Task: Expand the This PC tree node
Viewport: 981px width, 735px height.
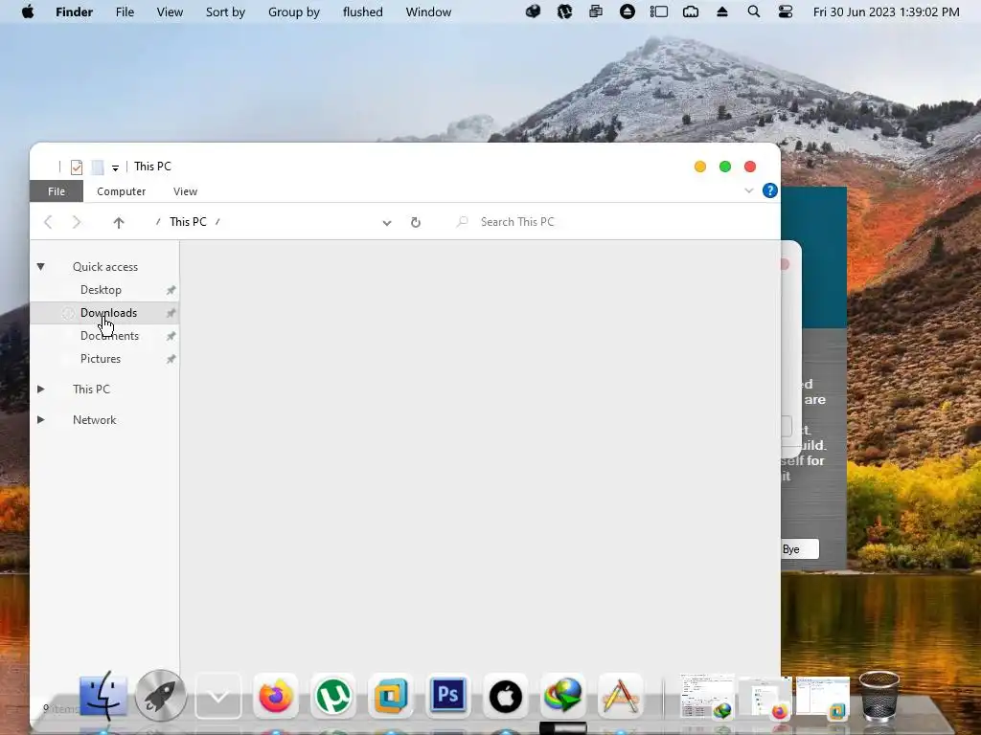Action: [x=40, y=389]
